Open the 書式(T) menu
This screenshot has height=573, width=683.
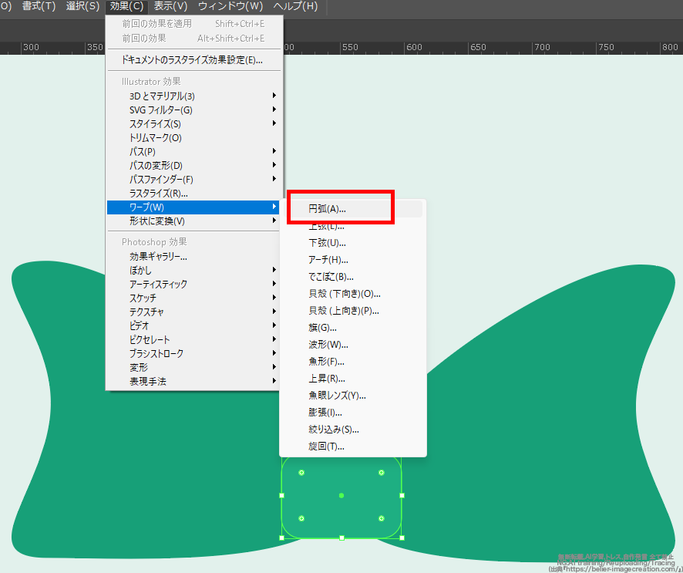pos(39,7)
